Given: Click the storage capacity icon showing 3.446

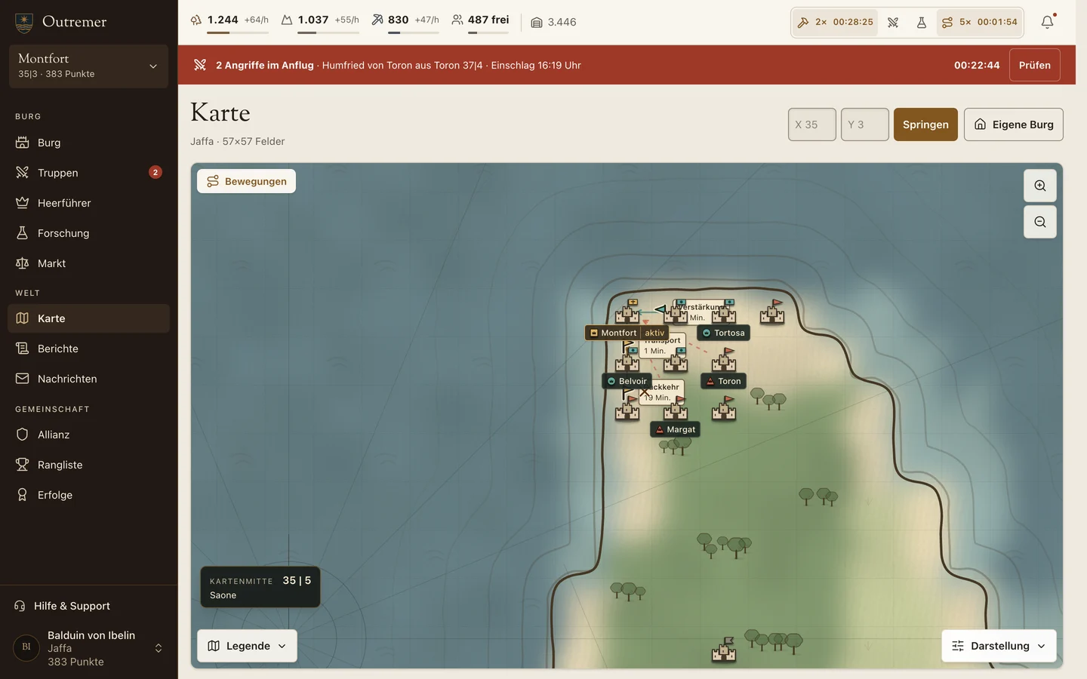Looking at the screenshot, I should pyautogui.click(x=536, y=23).
